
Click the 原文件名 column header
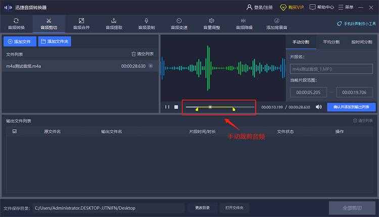pos(52,132)
